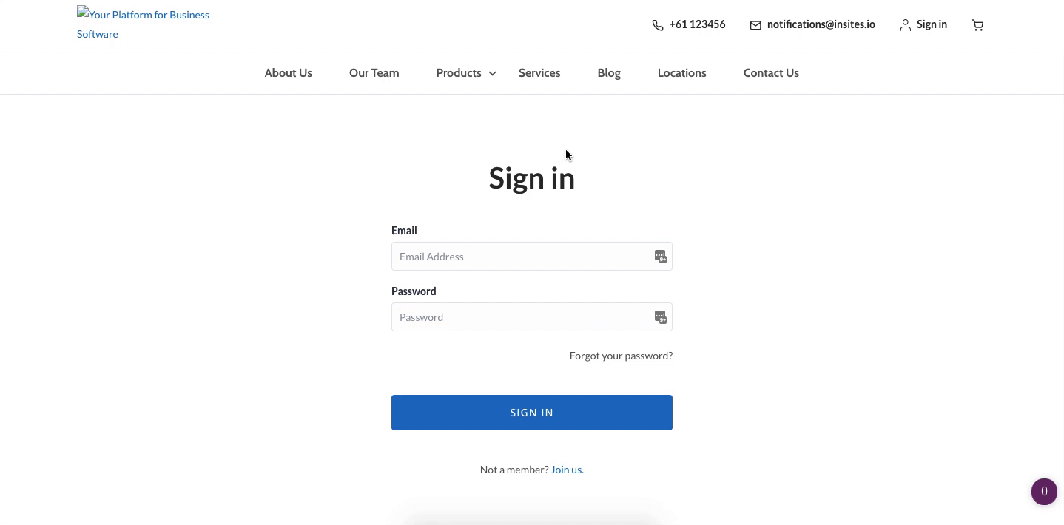Click the shopping cart icon
The image size is (1064, 525).
pyautogui.click(x=977, y=25)
